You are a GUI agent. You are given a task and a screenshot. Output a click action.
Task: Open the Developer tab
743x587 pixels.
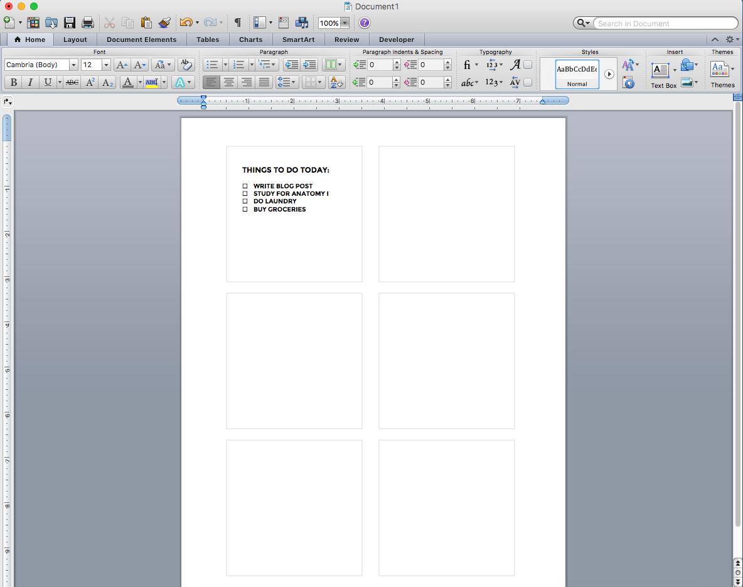[397, 40]
